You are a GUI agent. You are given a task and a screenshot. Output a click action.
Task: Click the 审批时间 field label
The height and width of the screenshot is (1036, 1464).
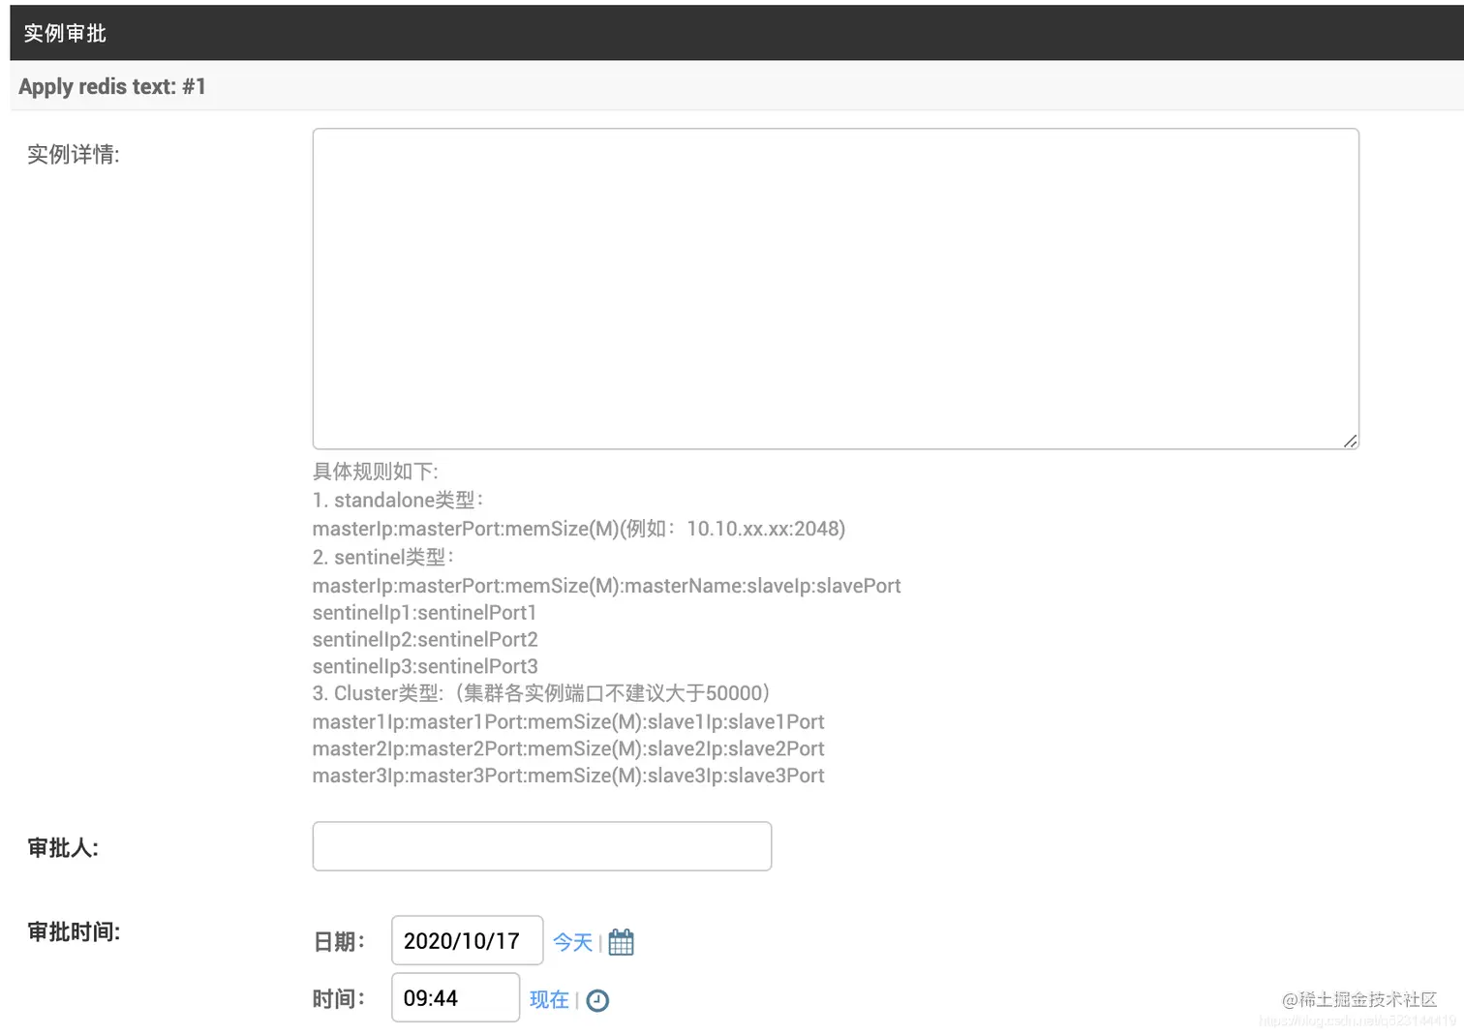(x=74, y=931)
